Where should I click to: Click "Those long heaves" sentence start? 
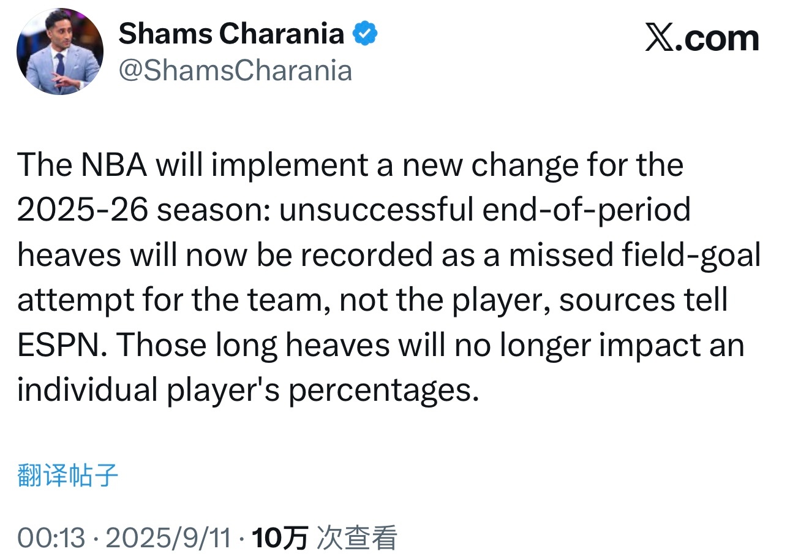tap(253, 345)
